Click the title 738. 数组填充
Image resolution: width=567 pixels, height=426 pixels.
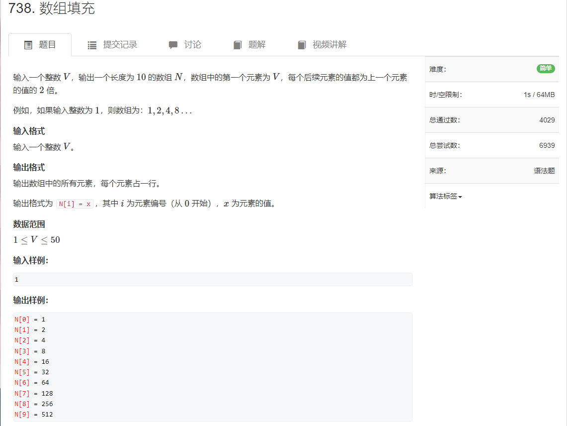(51, 8)
